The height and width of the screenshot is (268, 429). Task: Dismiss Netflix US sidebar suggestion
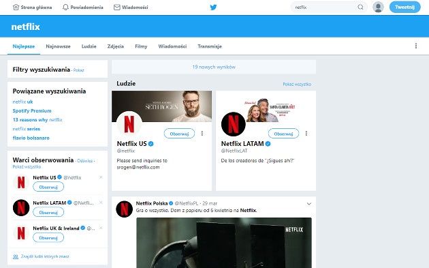point(101,177)
